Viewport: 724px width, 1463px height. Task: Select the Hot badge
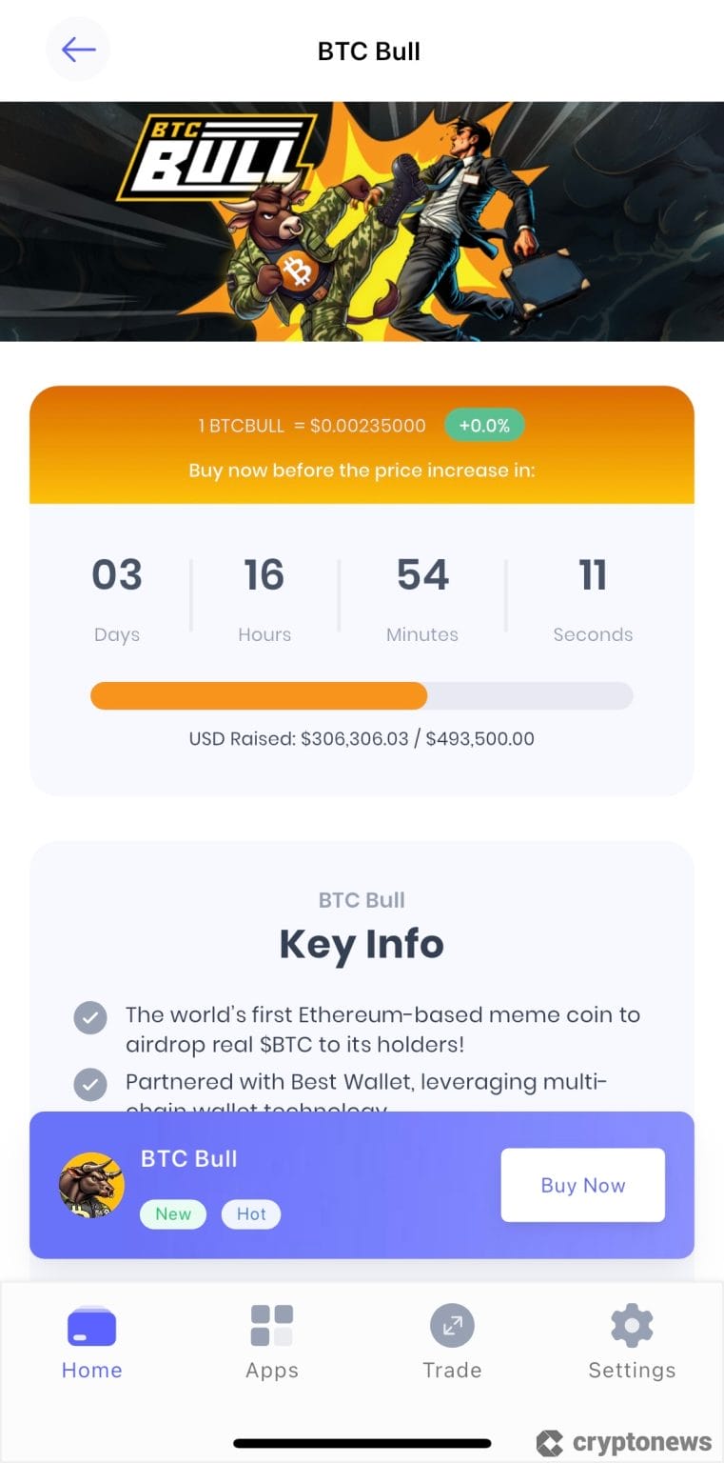pos(250,1213)
